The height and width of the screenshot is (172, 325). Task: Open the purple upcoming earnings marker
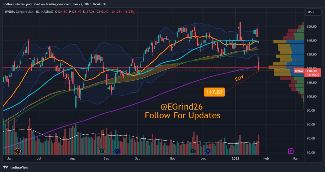point(291,151)
